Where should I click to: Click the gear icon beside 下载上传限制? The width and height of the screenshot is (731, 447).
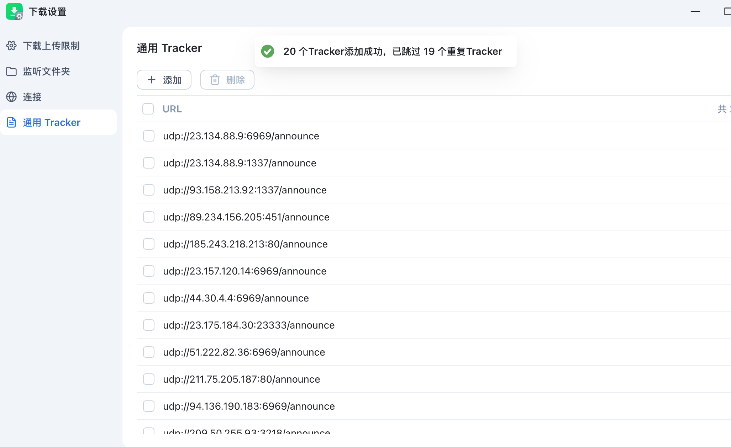coord(11,46)
